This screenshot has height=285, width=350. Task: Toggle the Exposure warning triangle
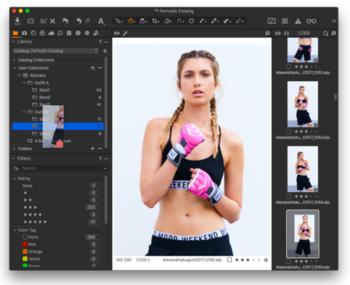point(298,21)
